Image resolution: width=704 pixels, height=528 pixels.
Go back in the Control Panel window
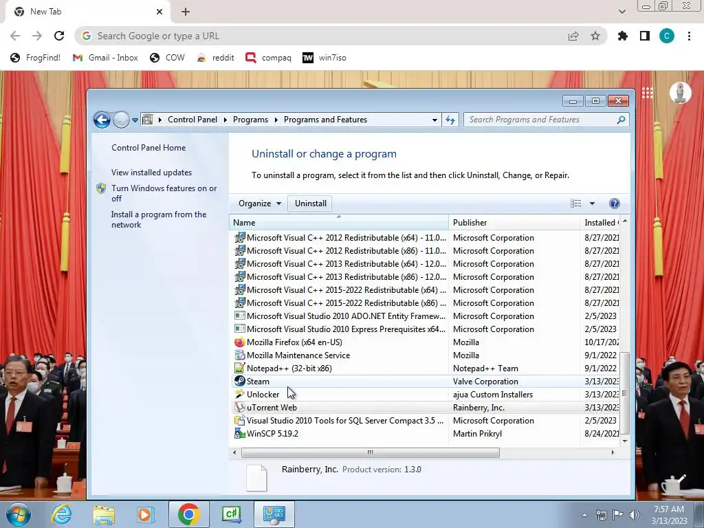[x=102, y=120]
